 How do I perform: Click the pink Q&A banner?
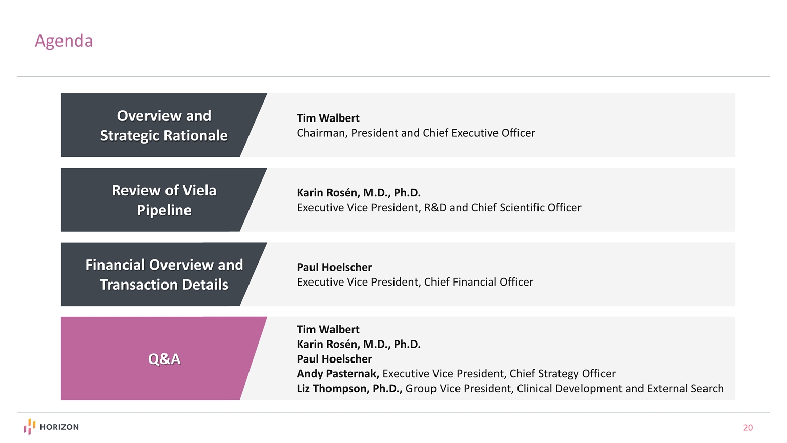[x=163, y=359]
